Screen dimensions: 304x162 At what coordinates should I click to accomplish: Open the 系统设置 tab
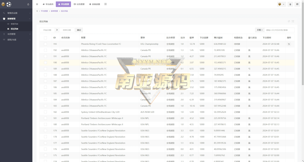[94, 4]
